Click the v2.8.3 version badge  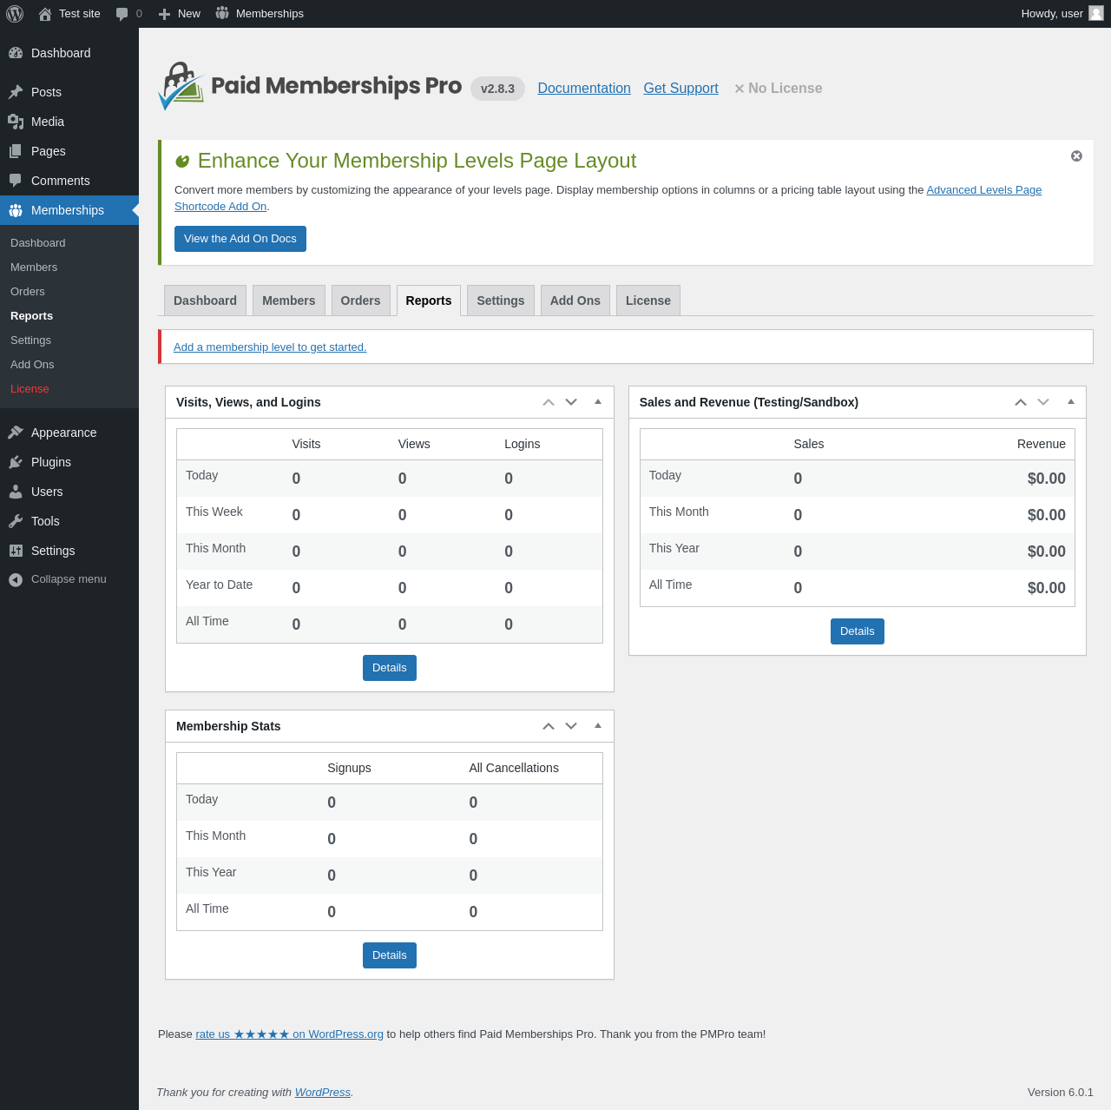tap(497, 89)
